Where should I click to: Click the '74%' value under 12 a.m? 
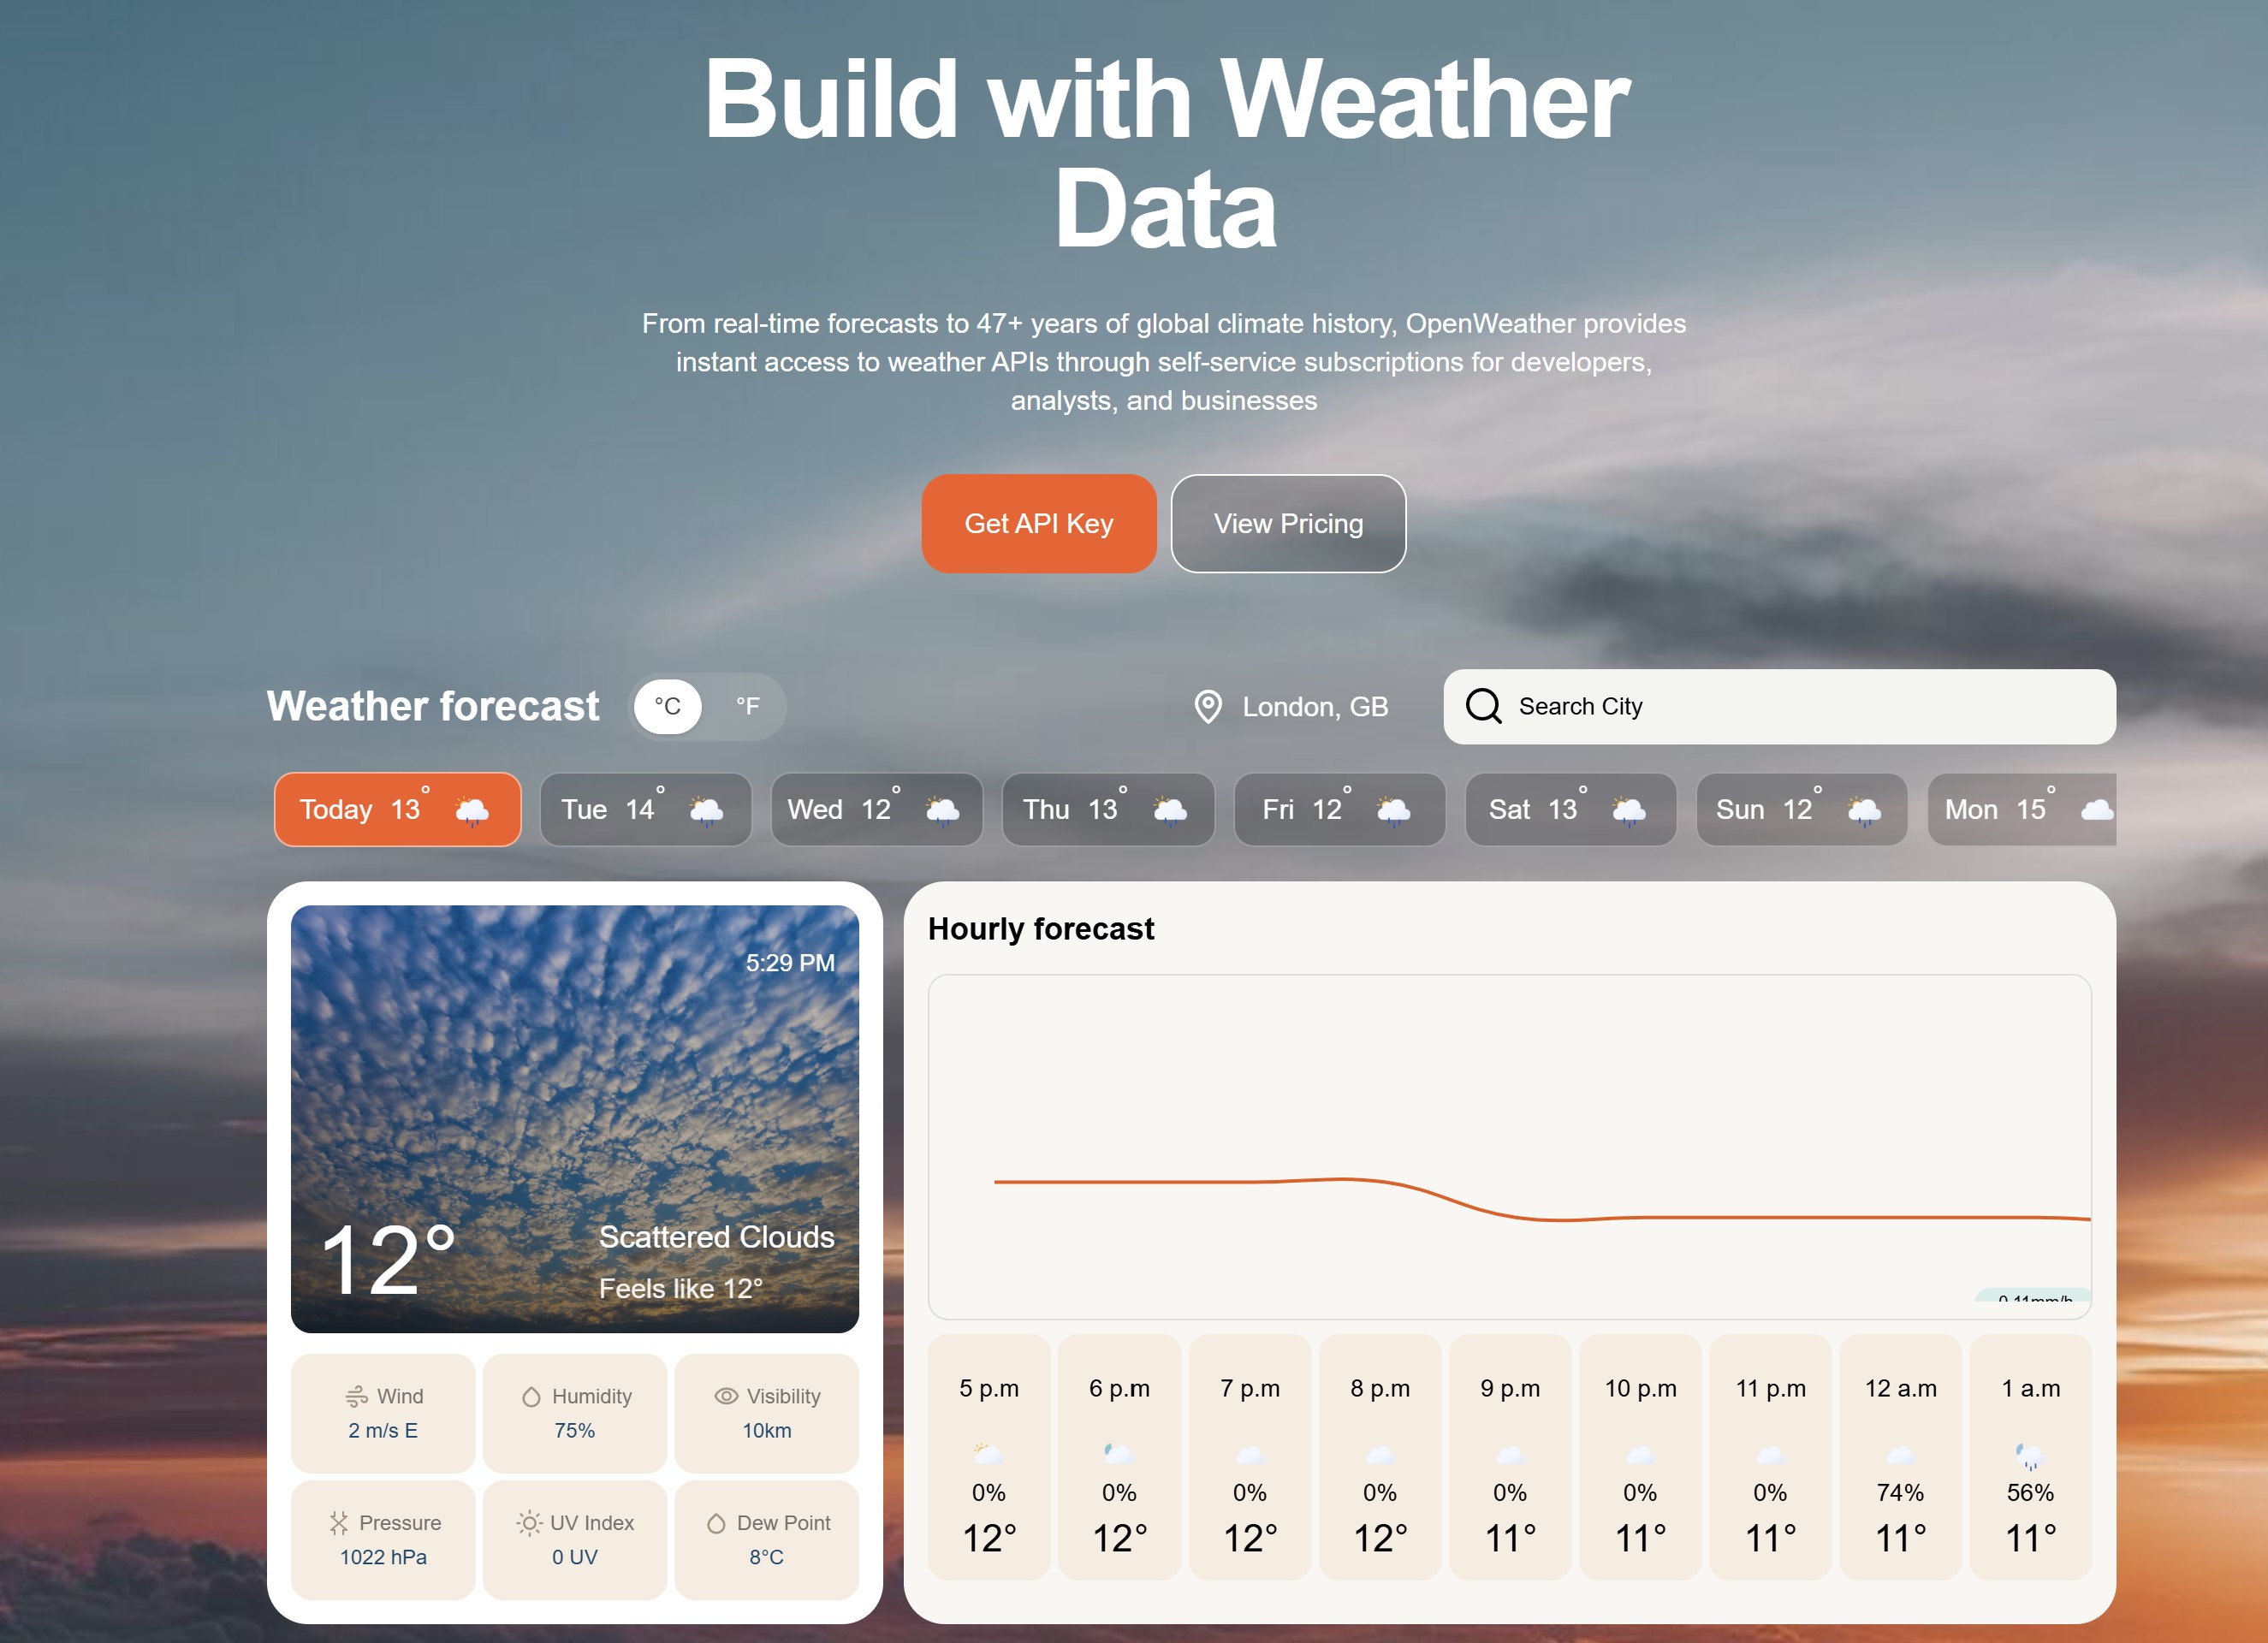tap(1900, 1492)
